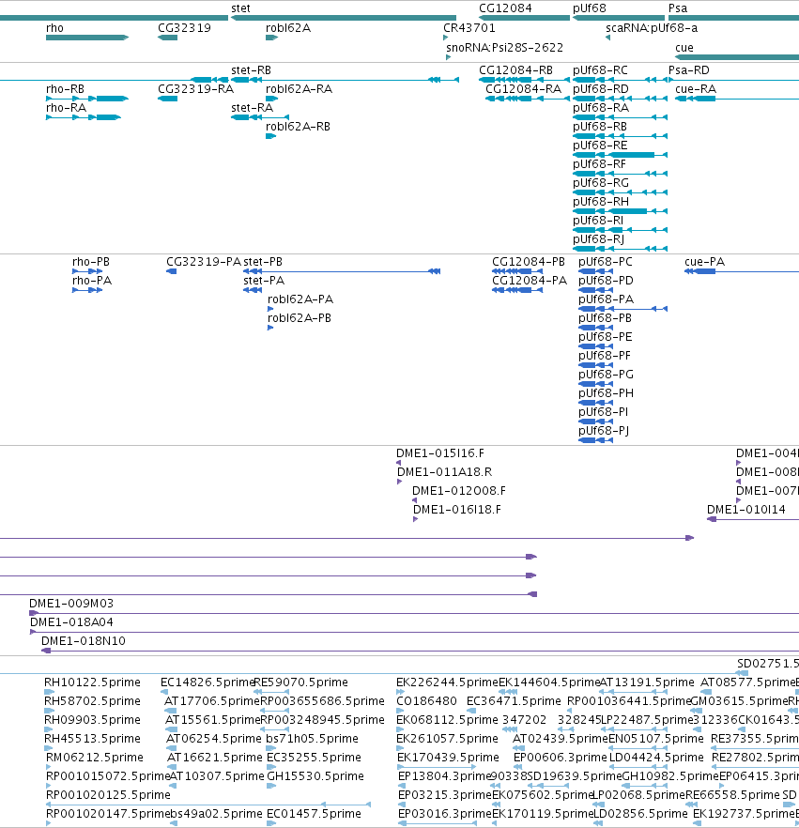Open snoRNA:Psi28S-2622 feature
The image size is (799, 828).
point(448,57)
